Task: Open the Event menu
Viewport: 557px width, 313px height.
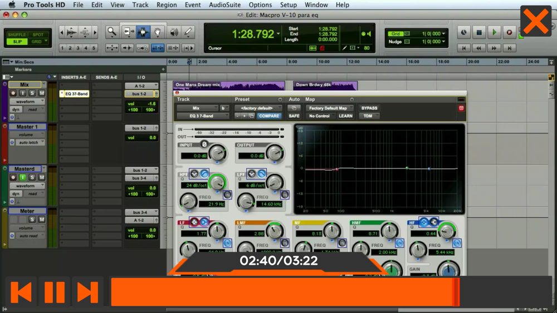Action: click(x=193, y=5)
